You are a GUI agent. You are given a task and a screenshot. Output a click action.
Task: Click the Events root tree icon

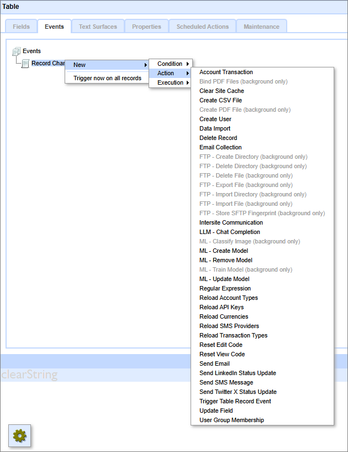coord(16,51)
